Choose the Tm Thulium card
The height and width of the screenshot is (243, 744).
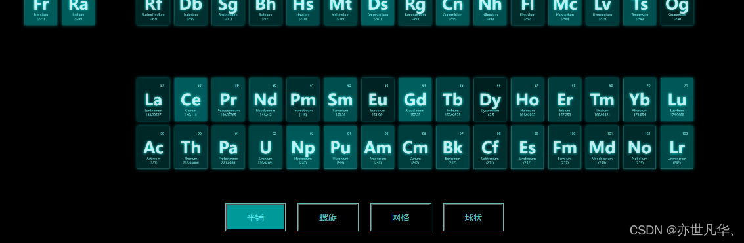click(x=602, y=100)
